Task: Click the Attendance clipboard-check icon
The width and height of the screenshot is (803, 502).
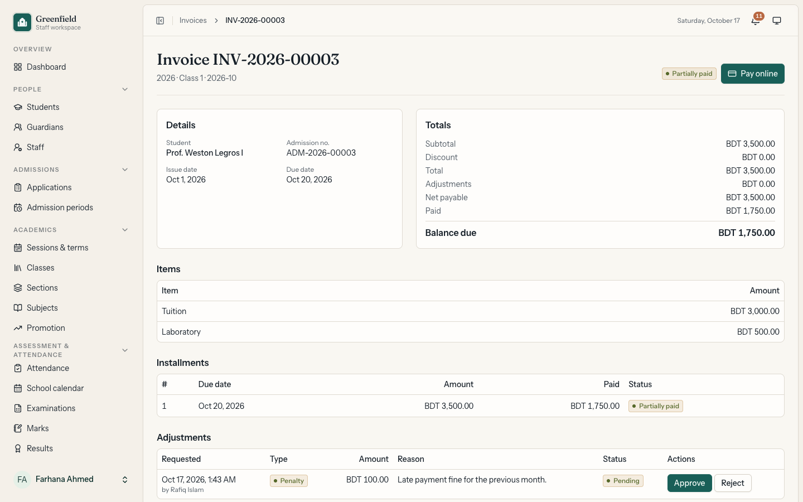Action: coord(18,368)
